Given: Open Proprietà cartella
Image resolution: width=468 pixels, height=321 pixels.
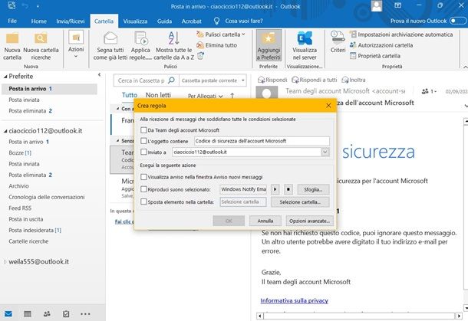Looking at the screenshot, I should click(375, 56).
